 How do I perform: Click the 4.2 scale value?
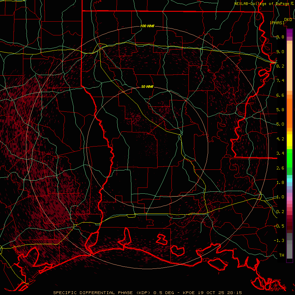[280, 139]
